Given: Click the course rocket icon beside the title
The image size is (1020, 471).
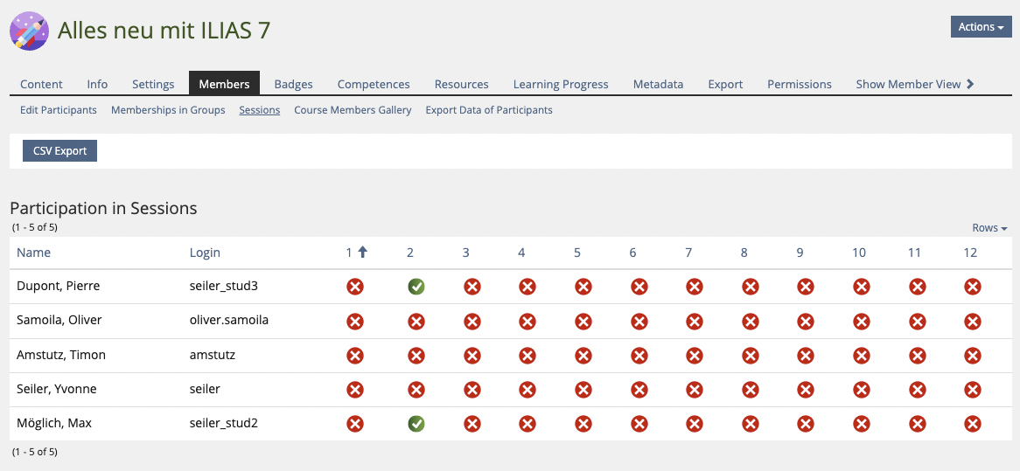Looking at the screenshot, I should click(29, 31).
